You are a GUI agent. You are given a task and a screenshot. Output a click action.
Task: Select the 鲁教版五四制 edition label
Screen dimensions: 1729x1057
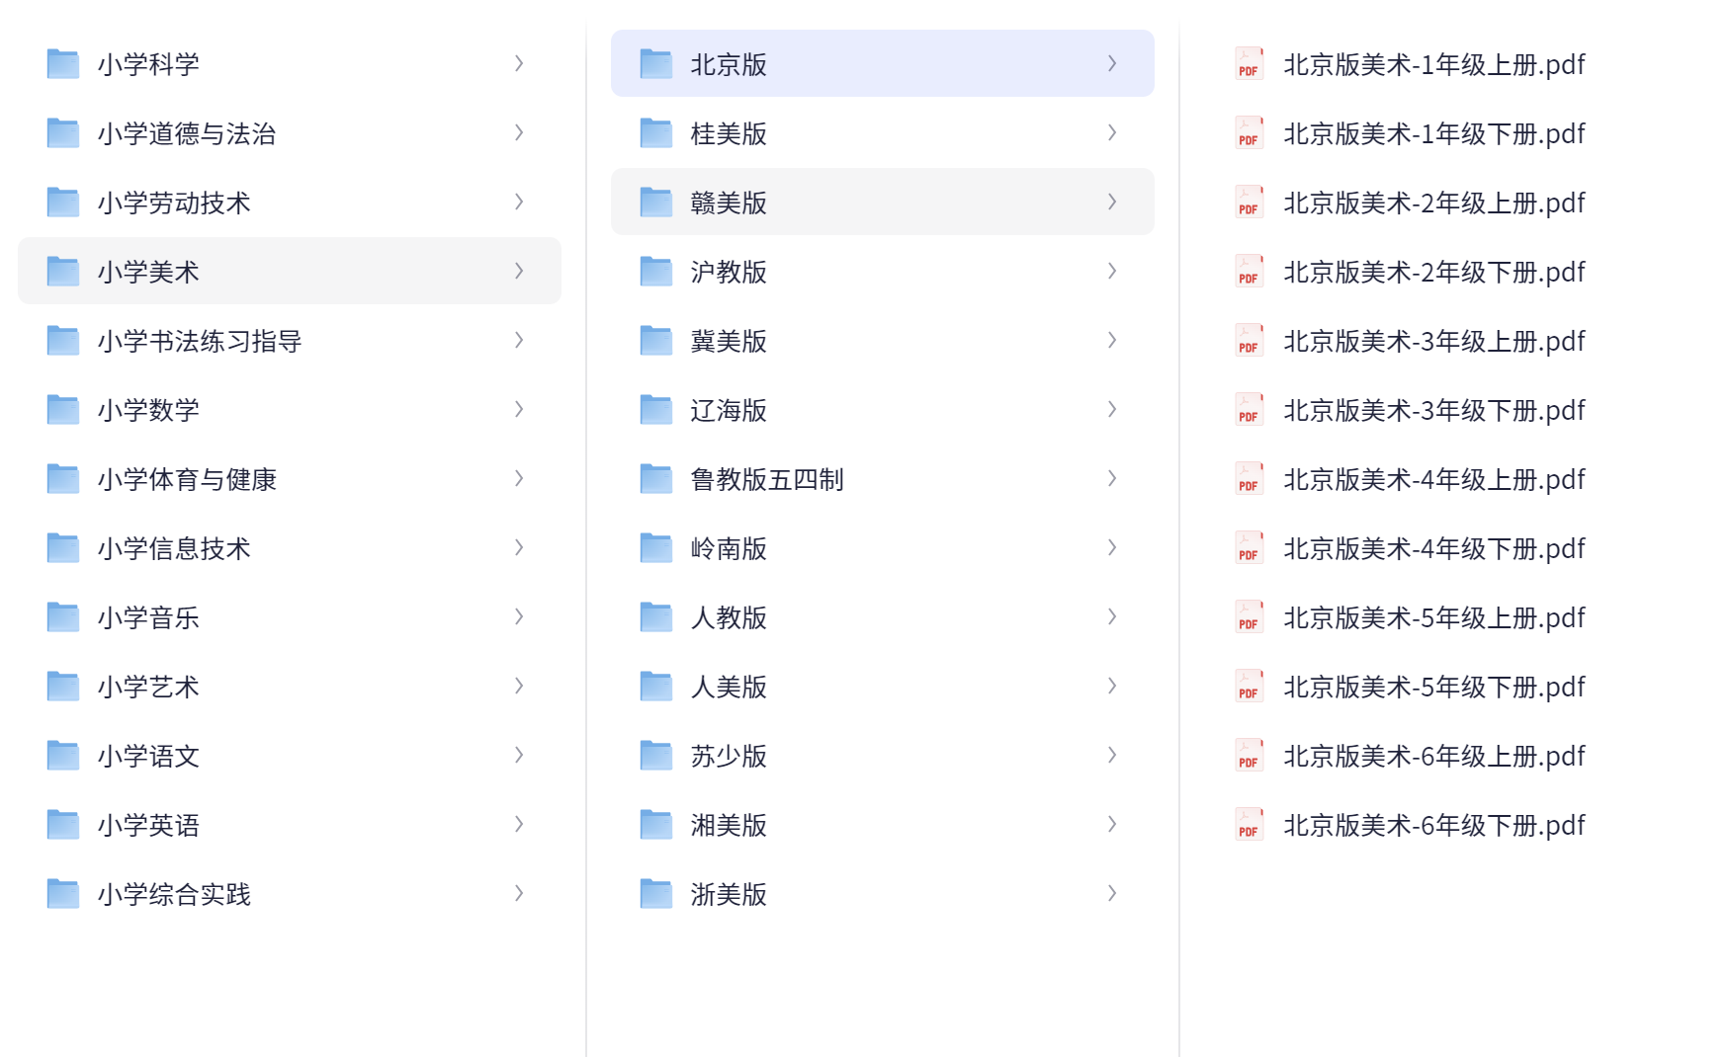coord(767,479)
